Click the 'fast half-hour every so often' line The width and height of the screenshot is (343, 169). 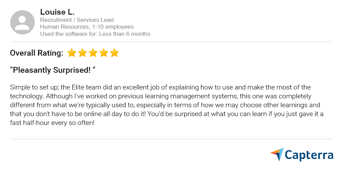coord(52,123)
